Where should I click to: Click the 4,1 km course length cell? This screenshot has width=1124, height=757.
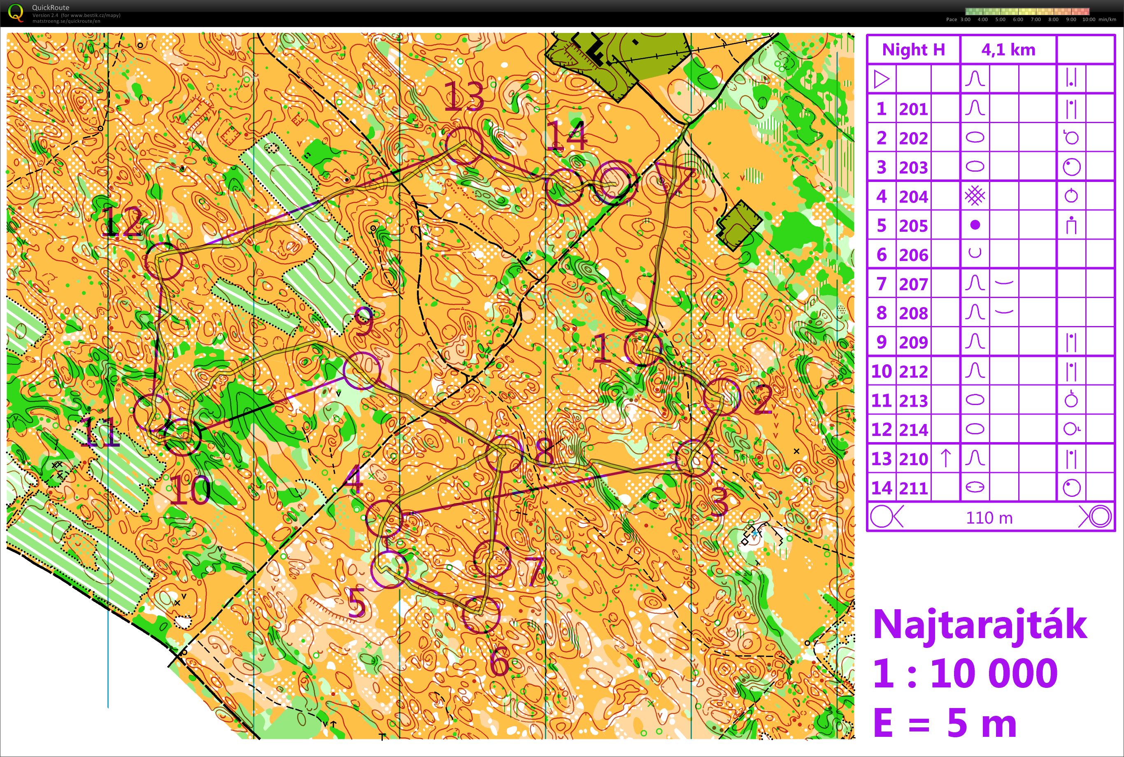click(1008, 50)
